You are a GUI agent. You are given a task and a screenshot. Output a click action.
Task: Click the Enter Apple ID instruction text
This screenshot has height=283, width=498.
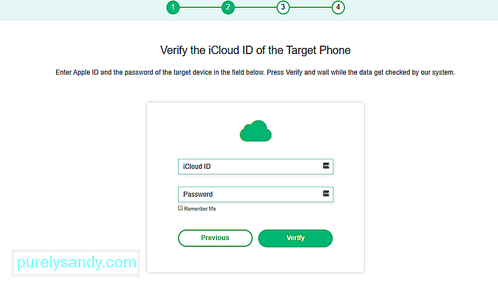coord(255,72)
